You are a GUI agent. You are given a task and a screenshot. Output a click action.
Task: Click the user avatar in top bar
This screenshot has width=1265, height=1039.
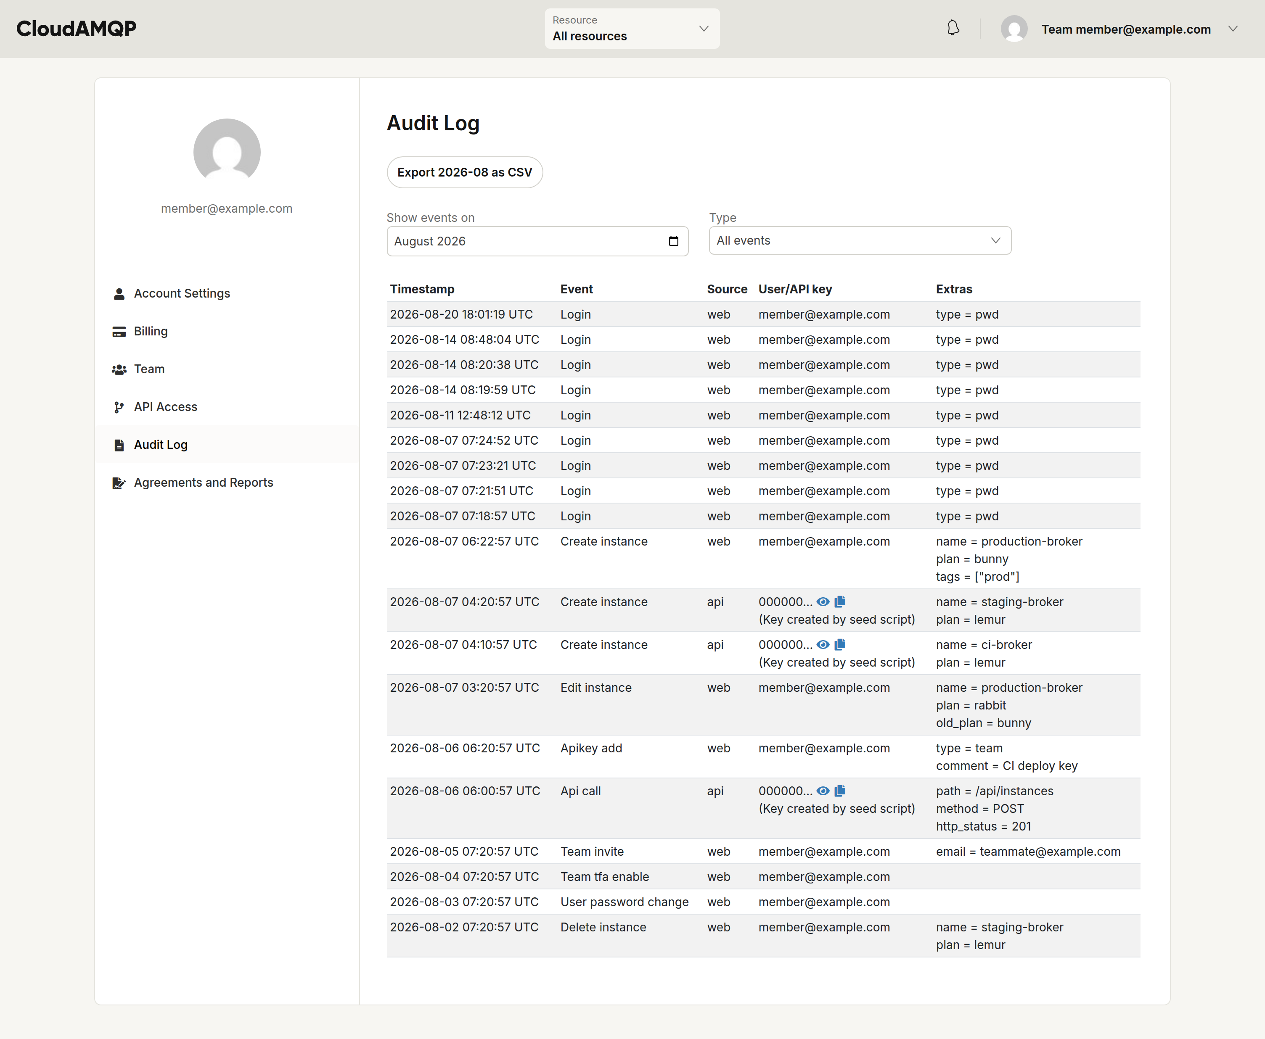point(1014,29)
